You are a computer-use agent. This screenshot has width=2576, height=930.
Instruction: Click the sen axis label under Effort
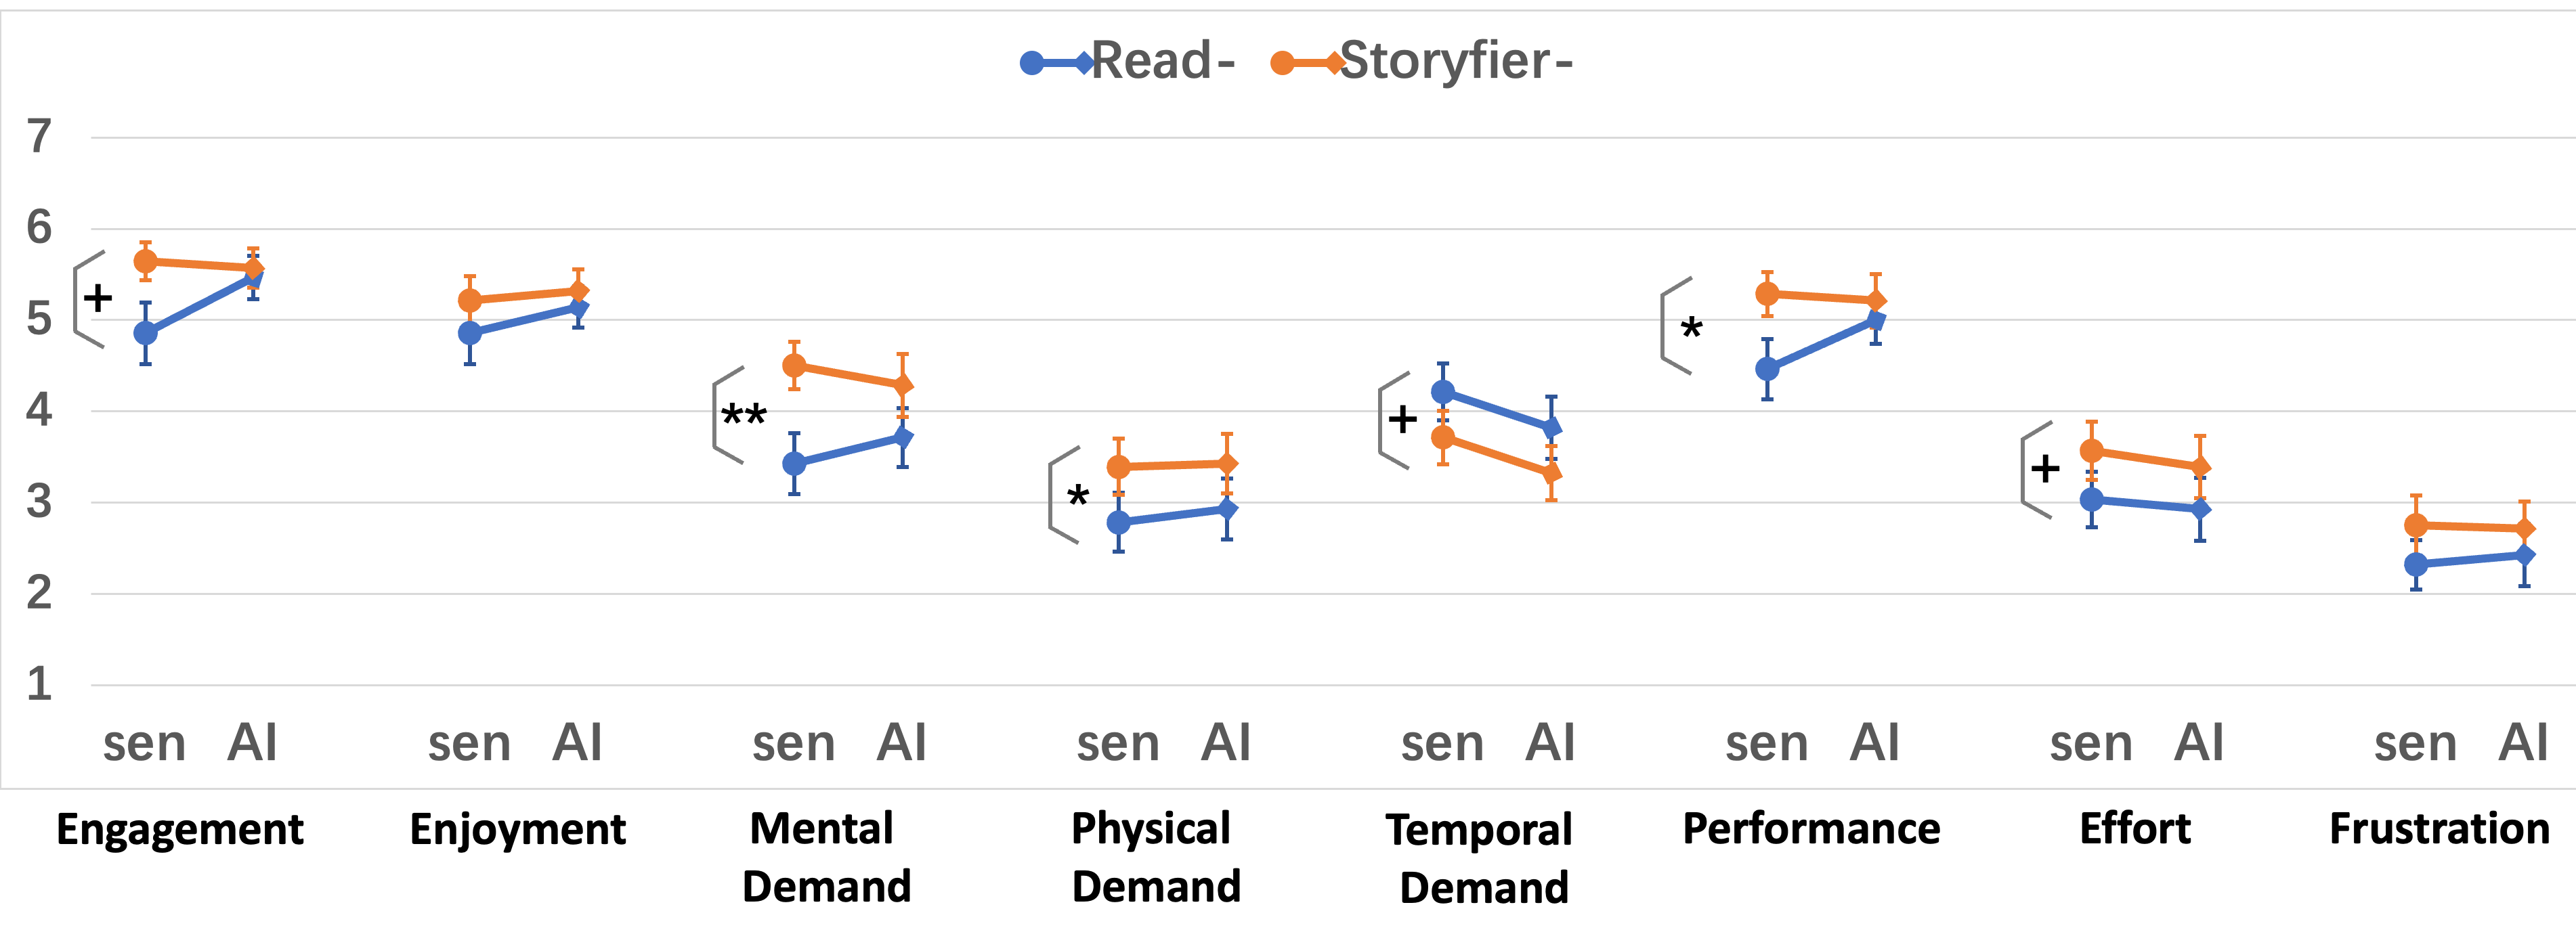[2091, 744]
